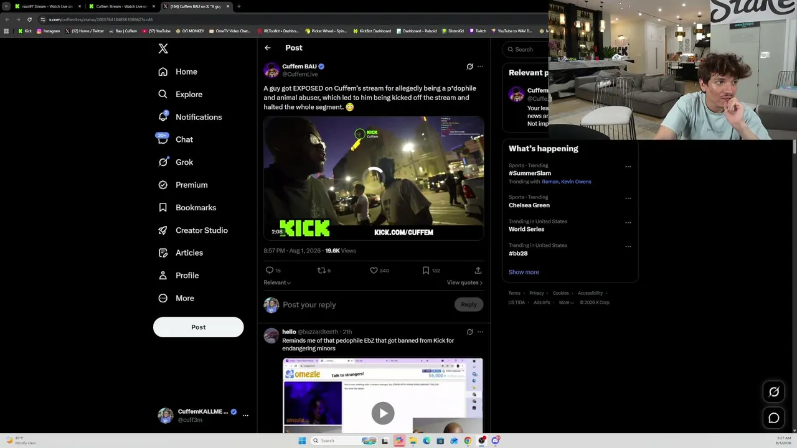Open Profile from the sidebar

click(x=178, y=276)
